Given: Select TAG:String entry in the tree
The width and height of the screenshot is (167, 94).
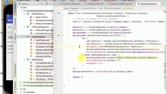Looking at the screenshot, I should [44, 79].
